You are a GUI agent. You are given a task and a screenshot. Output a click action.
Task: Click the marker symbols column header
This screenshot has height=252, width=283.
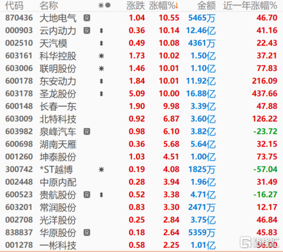[x=104, y=5]
